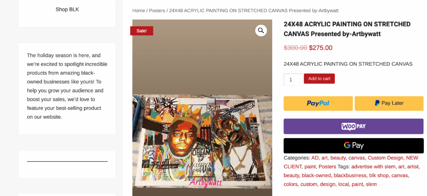This screenshot has height=196, width=427.
Task: Check out using Google Pay
Action: [x=353, y=146]
